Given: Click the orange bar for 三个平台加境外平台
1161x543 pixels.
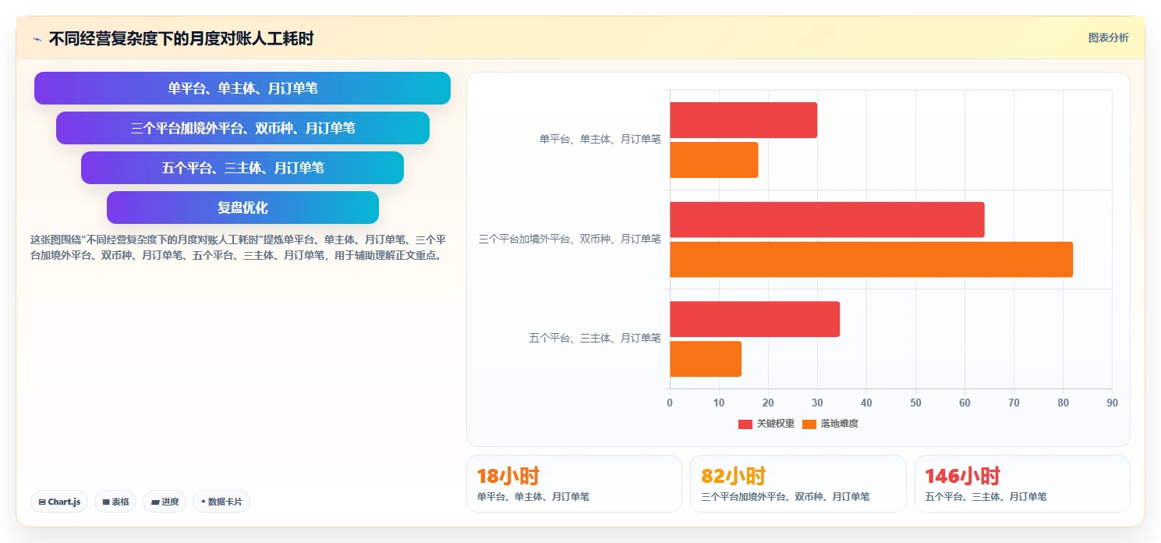Looking at the screenshot, I should pos(871,259).
